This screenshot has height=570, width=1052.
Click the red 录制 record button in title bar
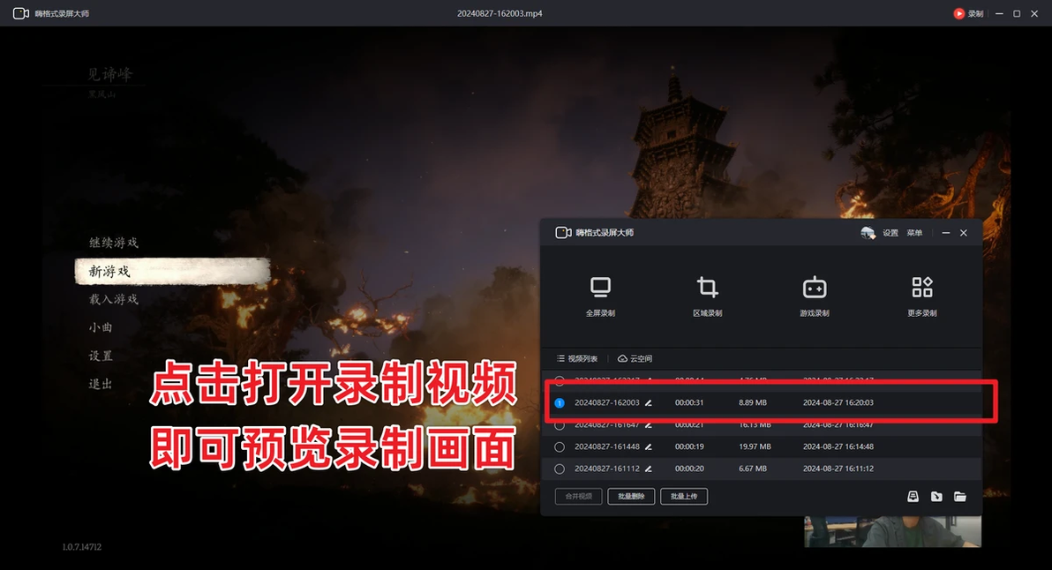coord(968,13)
